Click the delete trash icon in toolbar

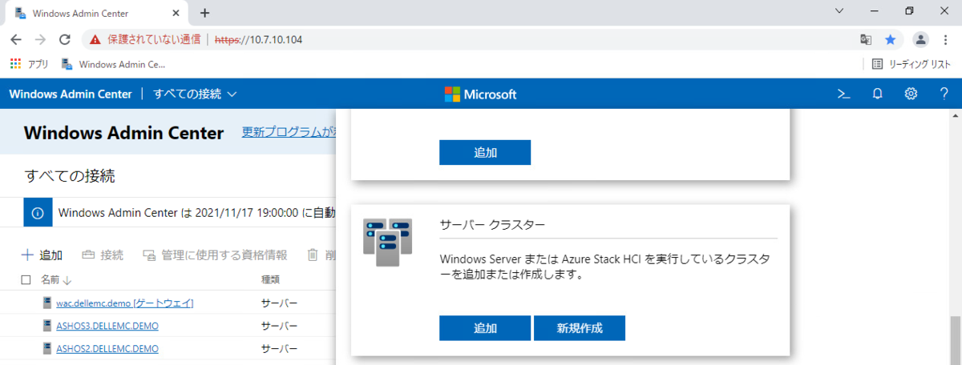pos(313,255)
